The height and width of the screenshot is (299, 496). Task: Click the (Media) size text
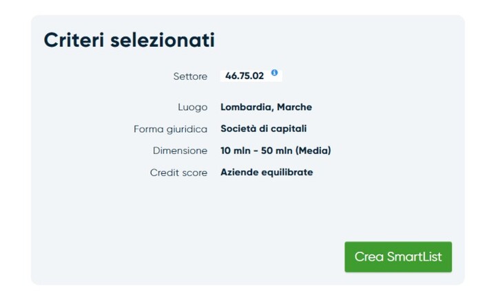313,151
